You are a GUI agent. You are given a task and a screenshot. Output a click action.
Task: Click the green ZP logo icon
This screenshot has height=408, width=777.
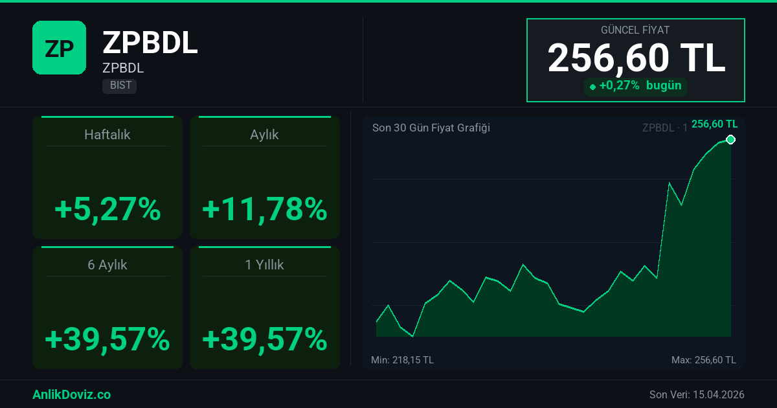click(59, 47)
